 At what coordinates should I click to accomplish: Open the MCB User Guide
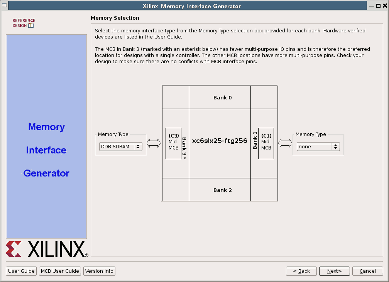click(60, 271)
